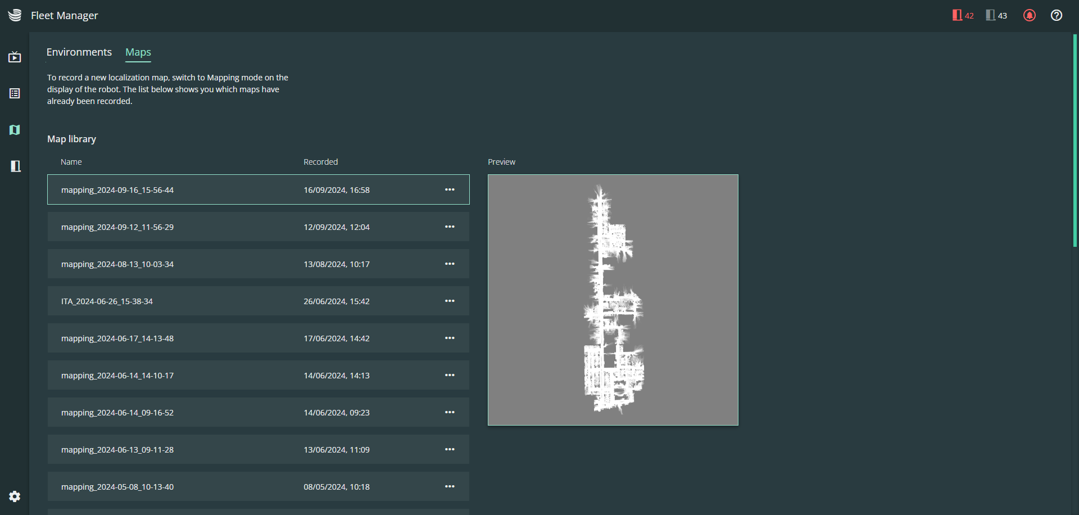Click the page vertical scrollbar
Viewport: 1079px width, 515px height.
point(1075,141)
